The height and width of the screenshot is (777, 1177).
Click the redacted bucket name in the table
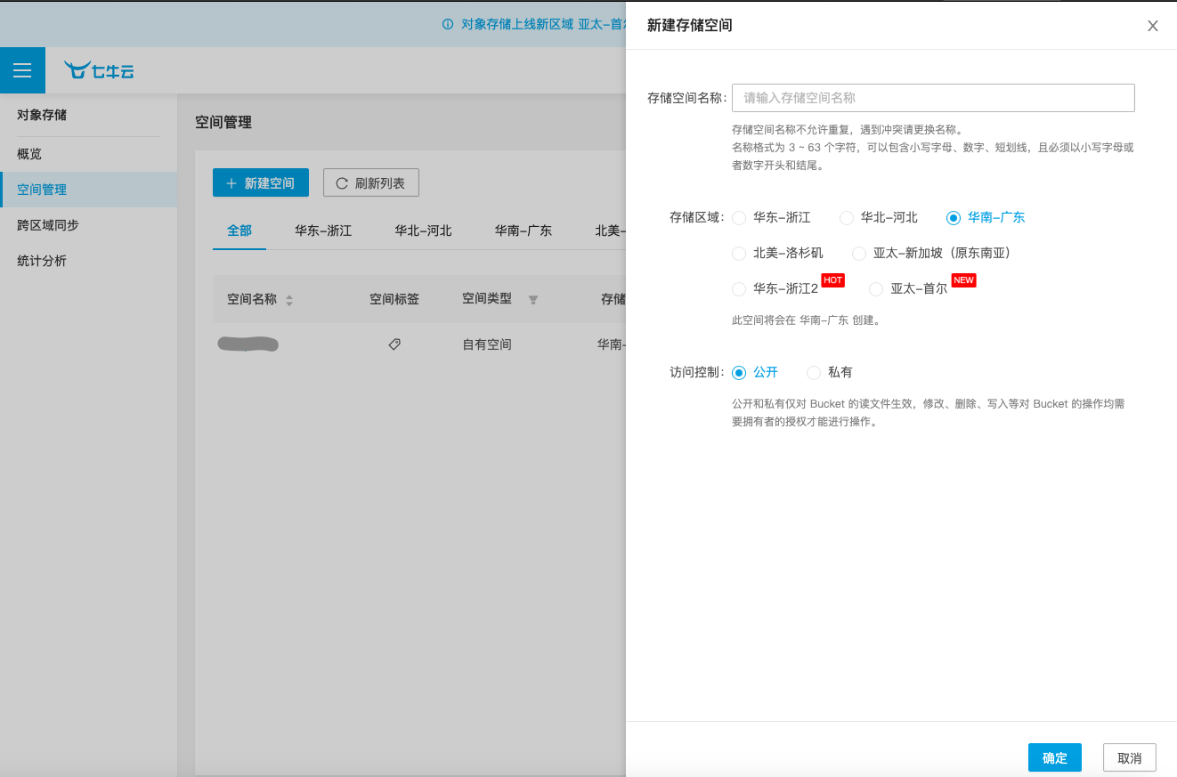pos(248,344)
